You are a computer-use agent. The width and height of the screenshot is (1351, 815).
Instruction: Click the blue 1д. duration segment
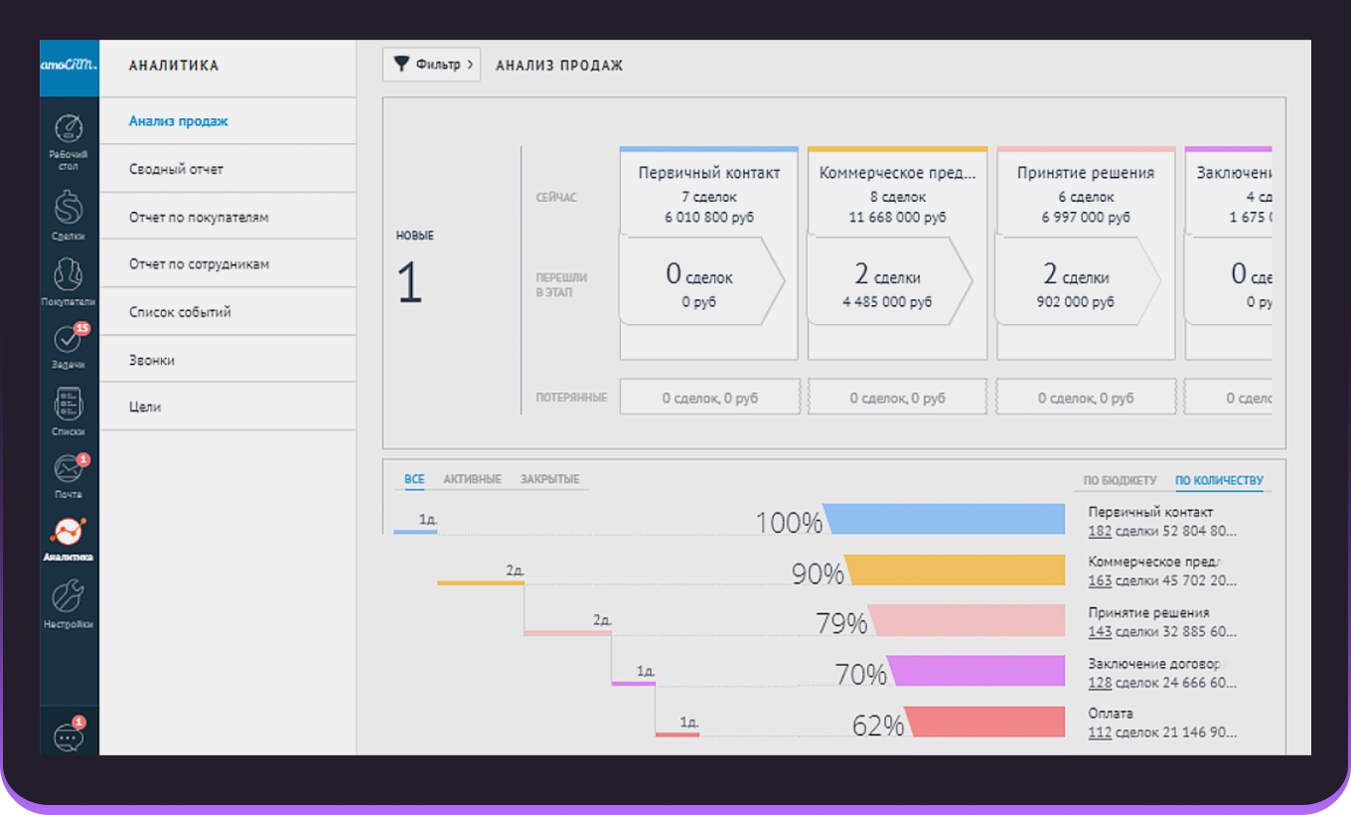click(415, 532)
